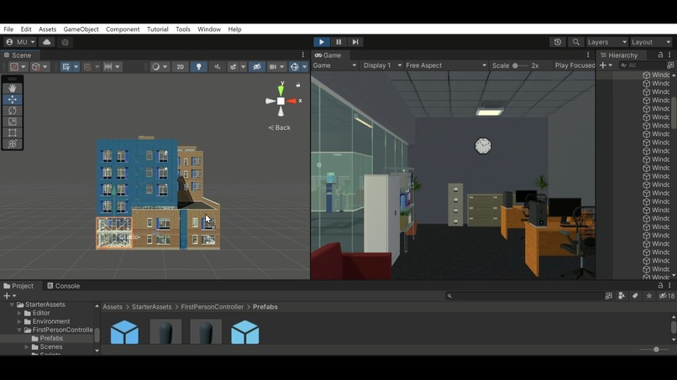Open the Game view mode dropdown
The width and height of the screenshot is (677, 380).
(334, 65)
